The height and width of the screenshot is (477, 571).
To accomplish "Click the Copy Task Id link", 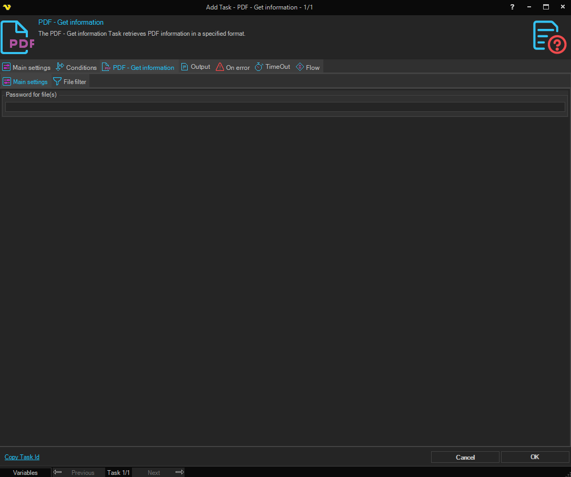I will click(22, 457).
